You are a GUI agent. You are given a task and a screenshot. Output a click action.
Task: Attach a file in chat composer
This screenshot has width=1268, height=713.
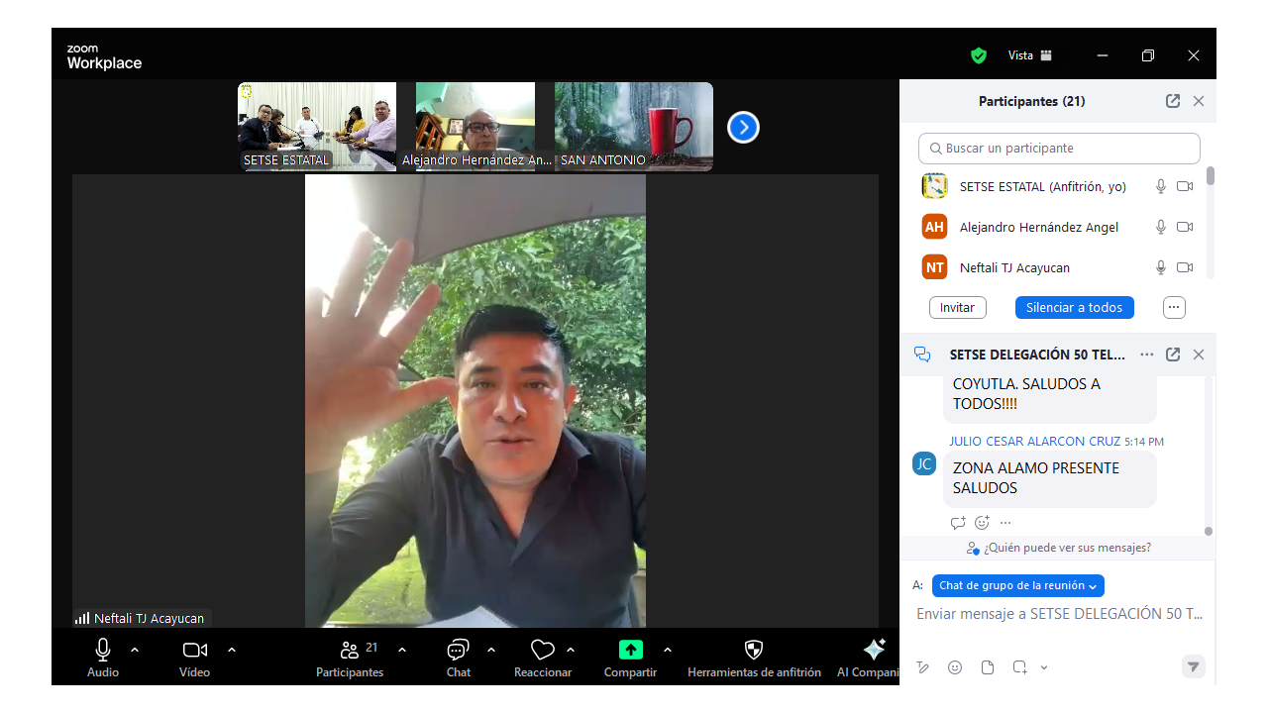988,667
